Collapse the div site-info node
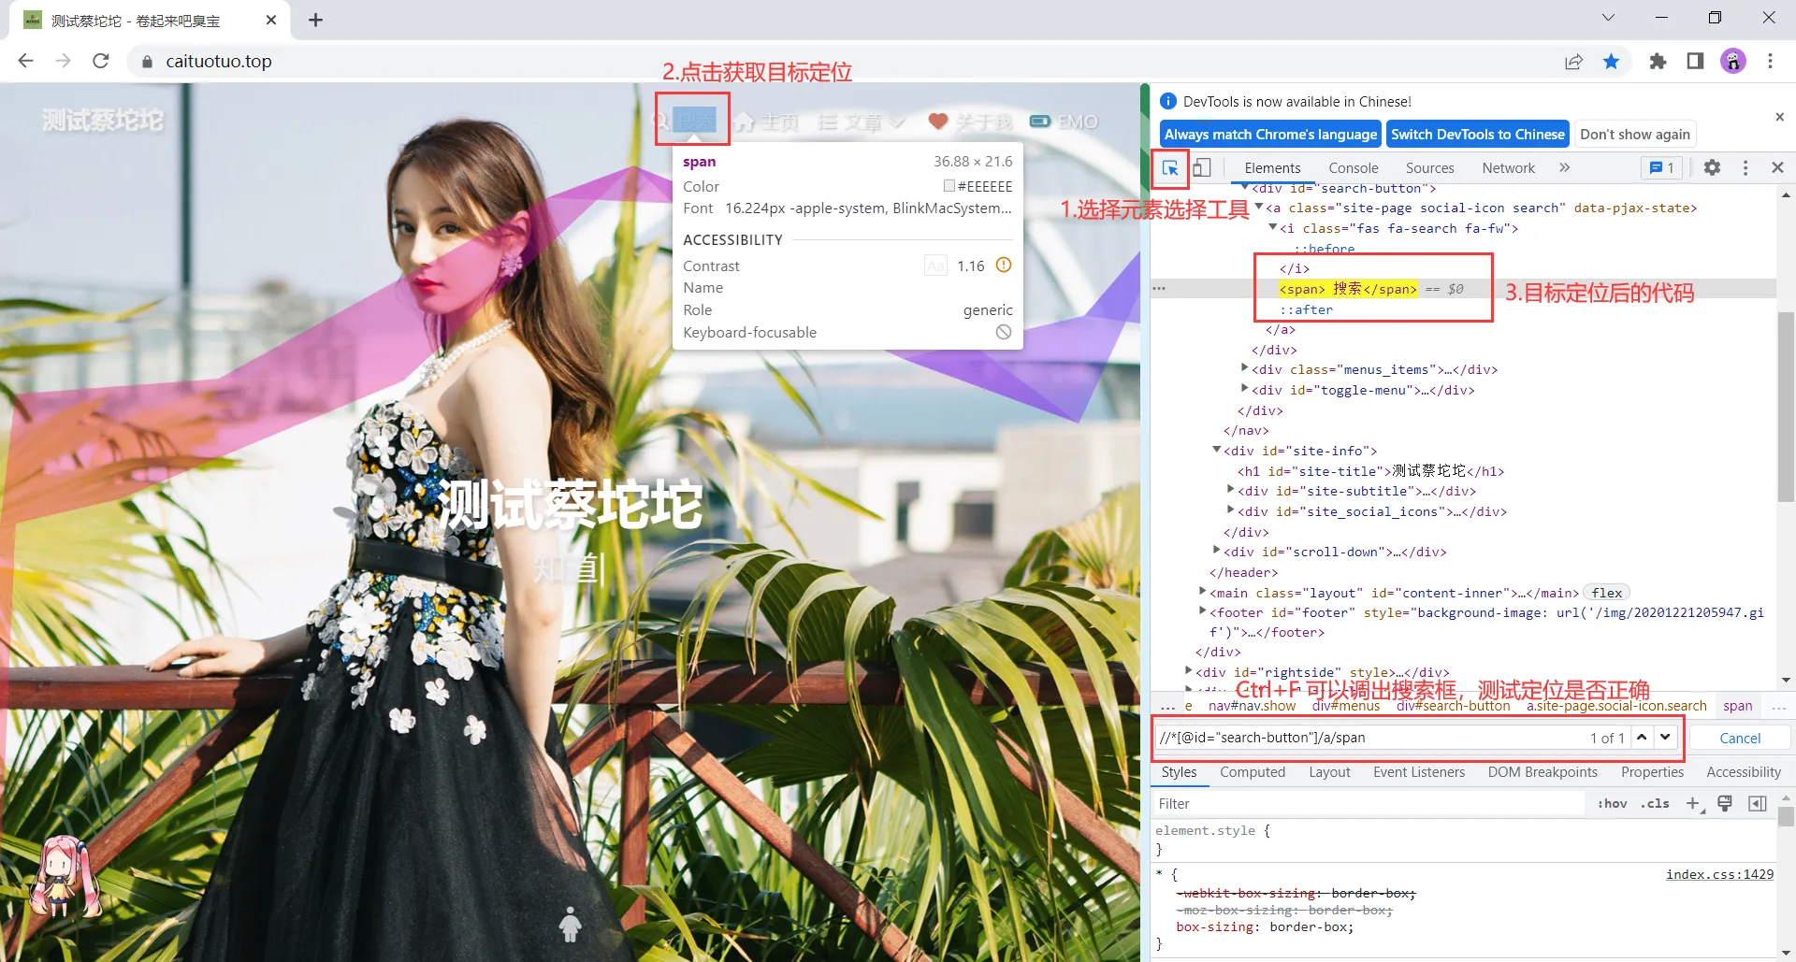Image resolution: width=1796 pixels, height=962 pixels. click(x=1217, y=450)
